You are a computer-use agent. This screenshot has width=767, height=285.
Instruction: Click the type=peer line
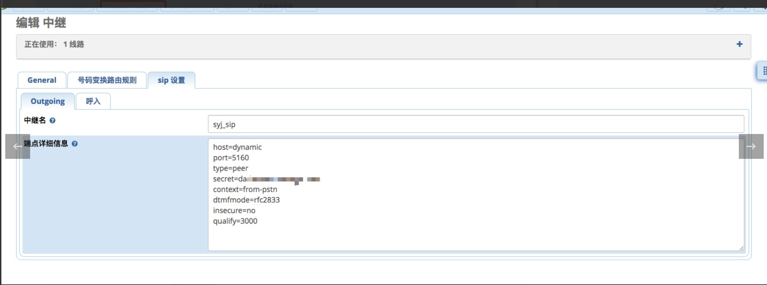tap(231, 168)
